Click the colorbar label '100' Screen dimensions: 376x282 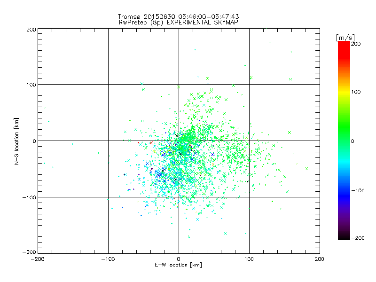(x=356, y=92)
